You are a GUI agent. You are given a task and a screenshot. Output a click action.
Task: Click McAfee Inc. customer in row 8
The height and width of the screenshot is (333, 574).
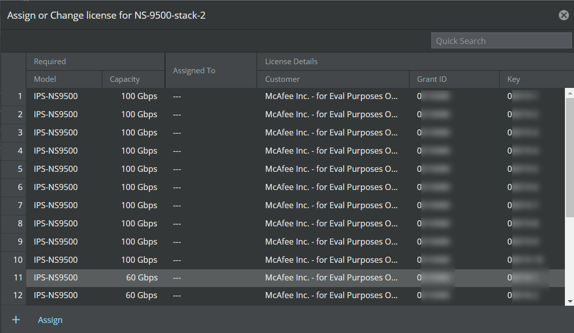(x=332, y=224)
